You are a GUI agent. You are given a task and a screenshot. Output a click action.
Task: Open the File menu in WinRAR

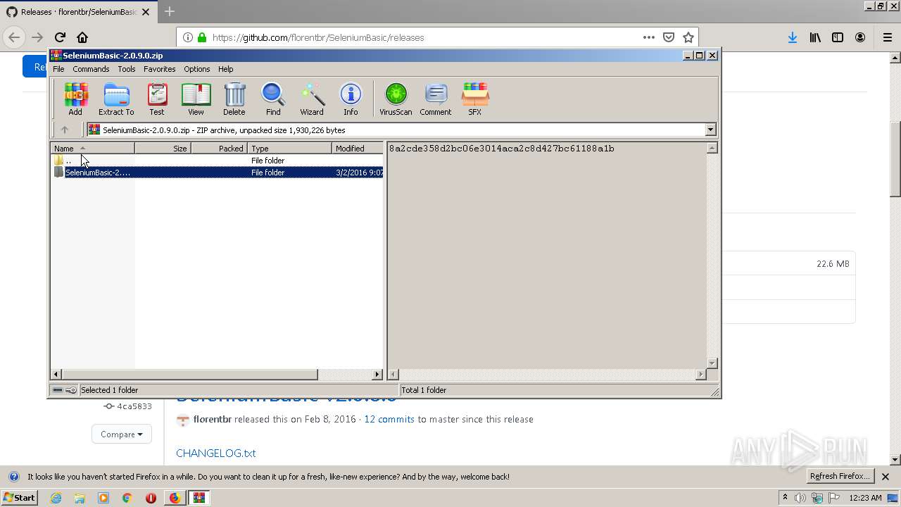coord(58,69)
